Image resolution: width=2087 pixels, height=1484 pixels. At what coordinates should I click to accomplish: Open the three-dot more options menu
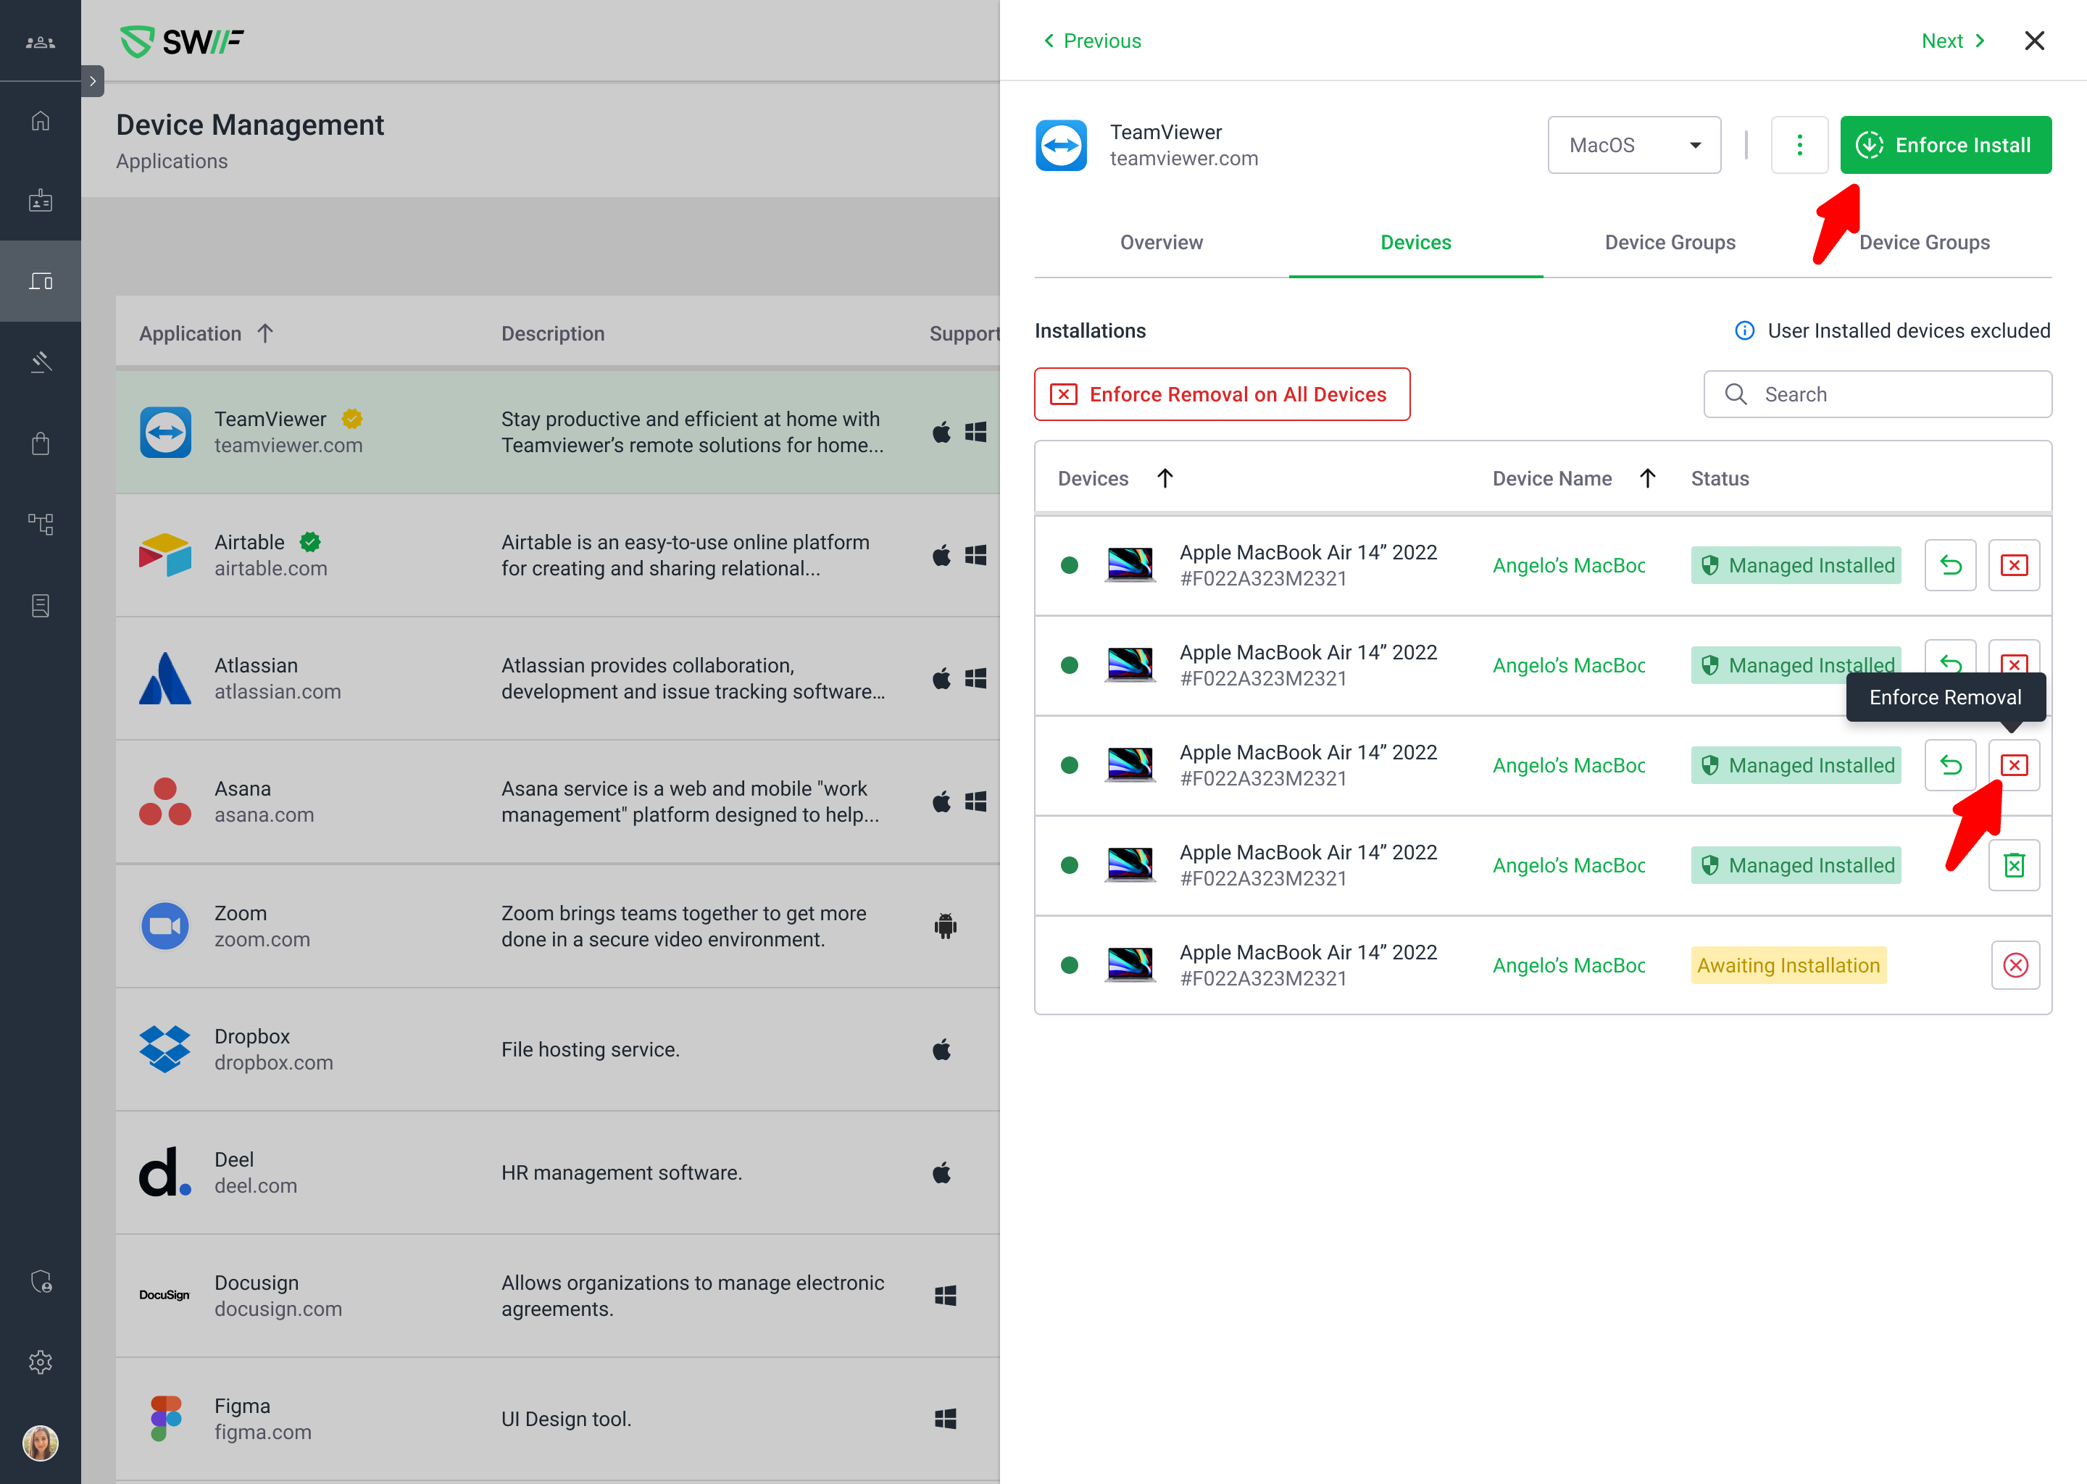[1799, 146]
